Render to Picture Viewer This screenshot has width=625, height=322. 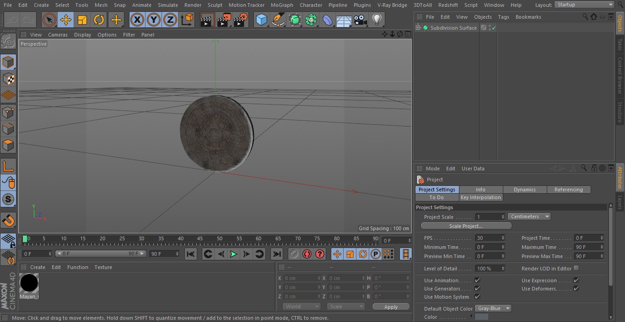point(224,20)
